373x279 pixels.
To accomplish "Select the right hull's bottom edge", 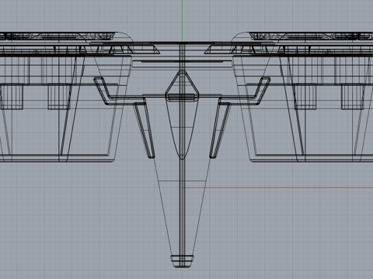I will [311, 158].
